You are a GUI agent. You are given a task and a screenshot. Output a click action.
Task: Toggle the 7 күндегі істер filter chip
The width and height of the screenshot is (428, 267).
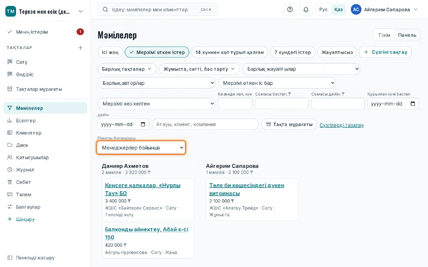(293, 52)
